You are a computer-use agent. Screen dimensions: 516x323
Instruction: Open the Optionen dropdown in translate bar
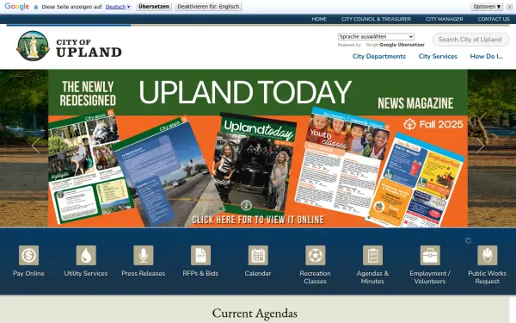(x=487, y=7)
